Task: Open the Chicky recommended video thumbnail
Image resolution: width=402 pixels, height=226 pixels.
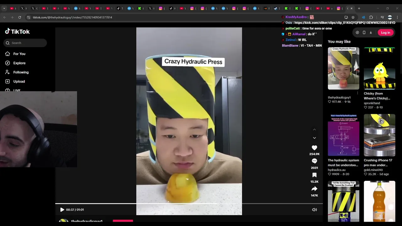Action: tap(379, 68)
